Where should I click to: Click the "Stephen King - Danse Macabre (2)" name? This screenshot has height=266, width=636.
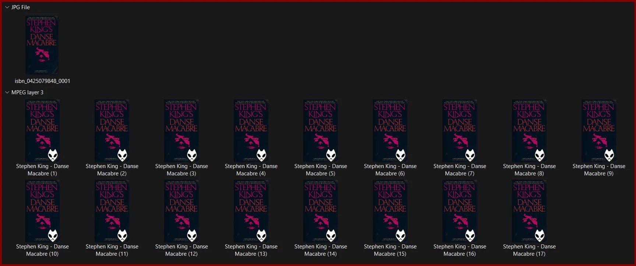click(112, 170)
